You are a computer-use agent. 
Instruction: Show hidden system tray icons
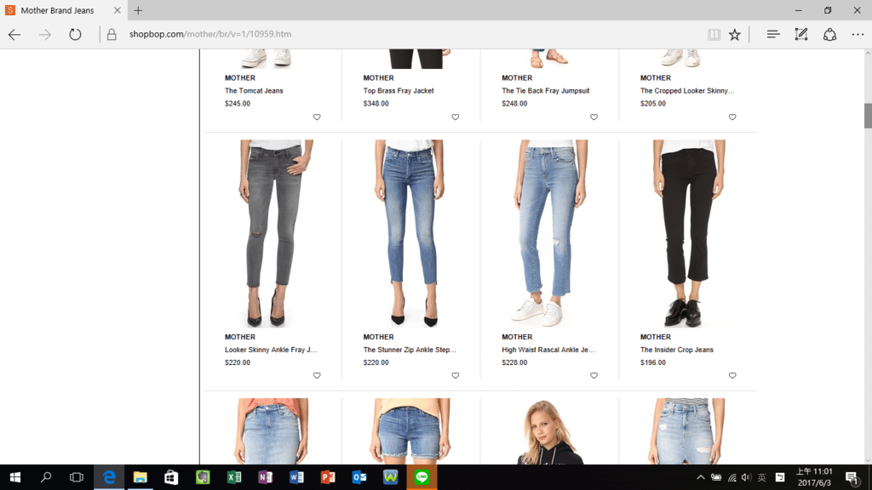[x=701, y=477]
